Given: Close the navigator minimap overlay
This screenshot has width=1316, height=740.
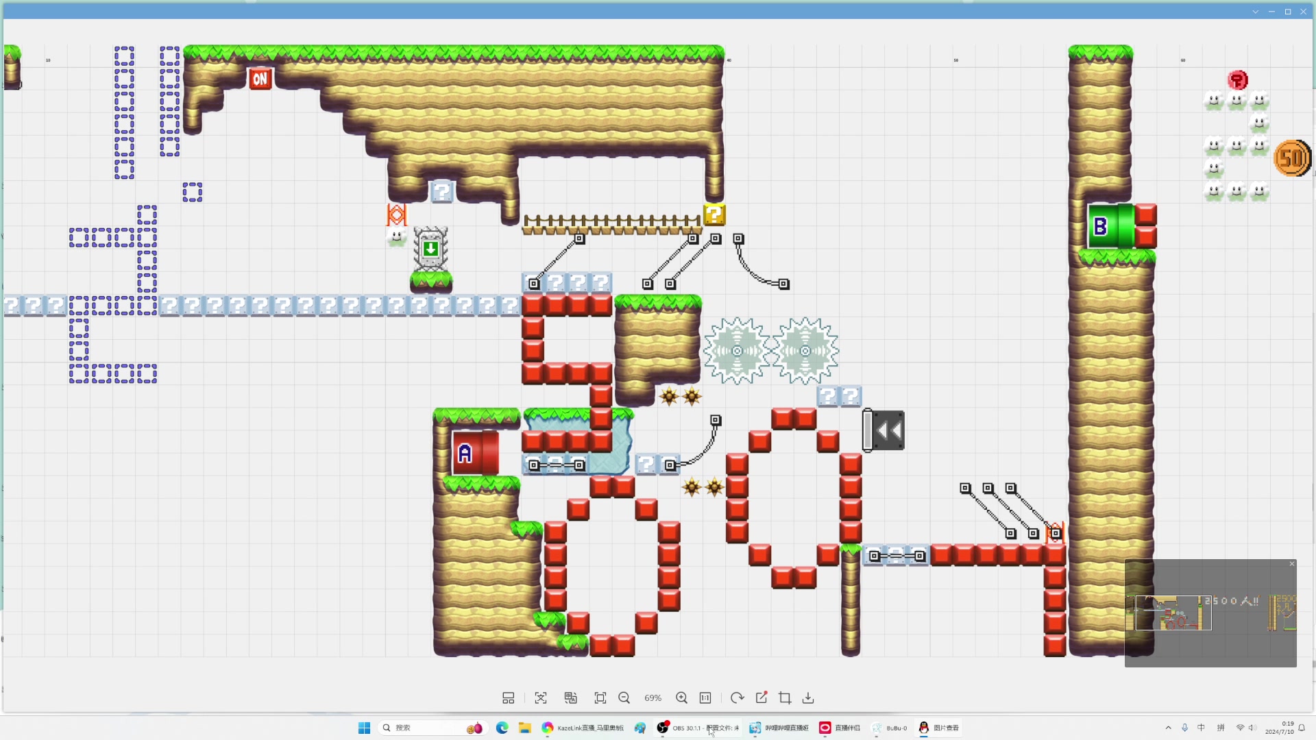Looking at the screenshot, I should tap(1292, 564).
